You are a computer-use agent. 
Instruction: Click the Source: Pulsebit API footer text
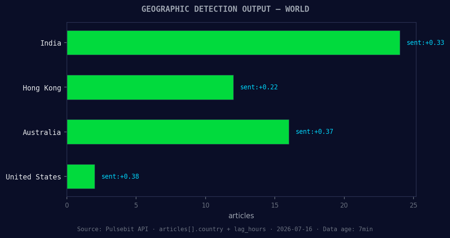225,229
